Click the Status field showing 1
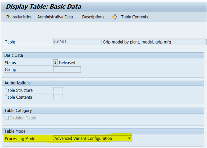This screenshot has width=207, height=148. click(55, 62)
